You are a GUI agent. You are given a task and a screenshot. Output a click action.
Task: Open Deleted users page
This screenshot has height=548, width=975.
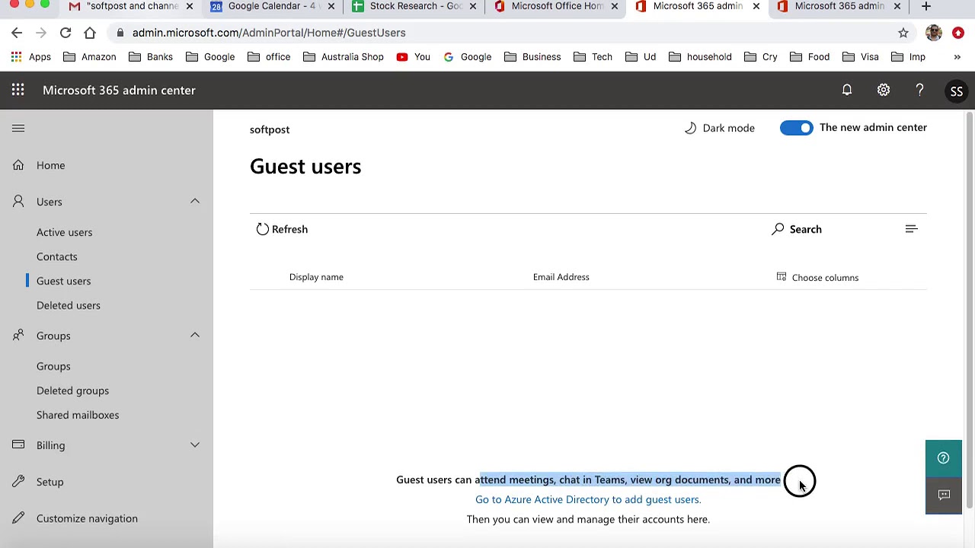coord(68,305)
